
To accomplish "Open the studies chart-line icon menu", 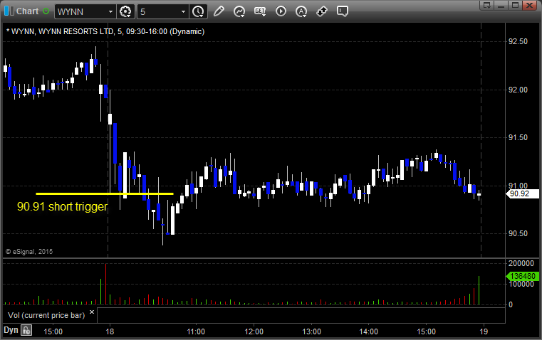I will click(239, 11).
